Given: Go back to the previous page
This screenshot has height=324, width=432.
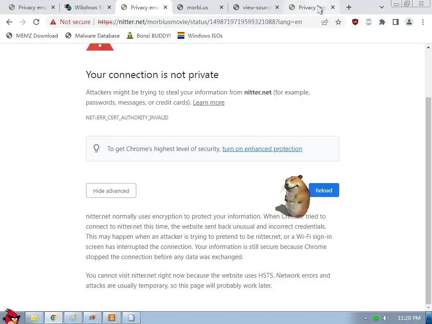Looking at the screenshot, I should [x=9, y=22].
